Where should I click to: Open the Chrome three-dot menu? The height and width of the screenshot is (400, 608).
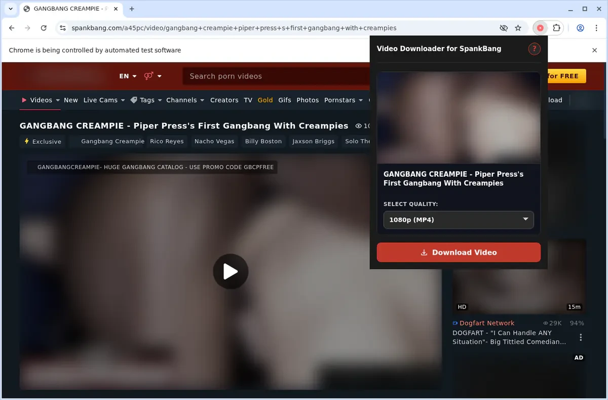point(596,28)
